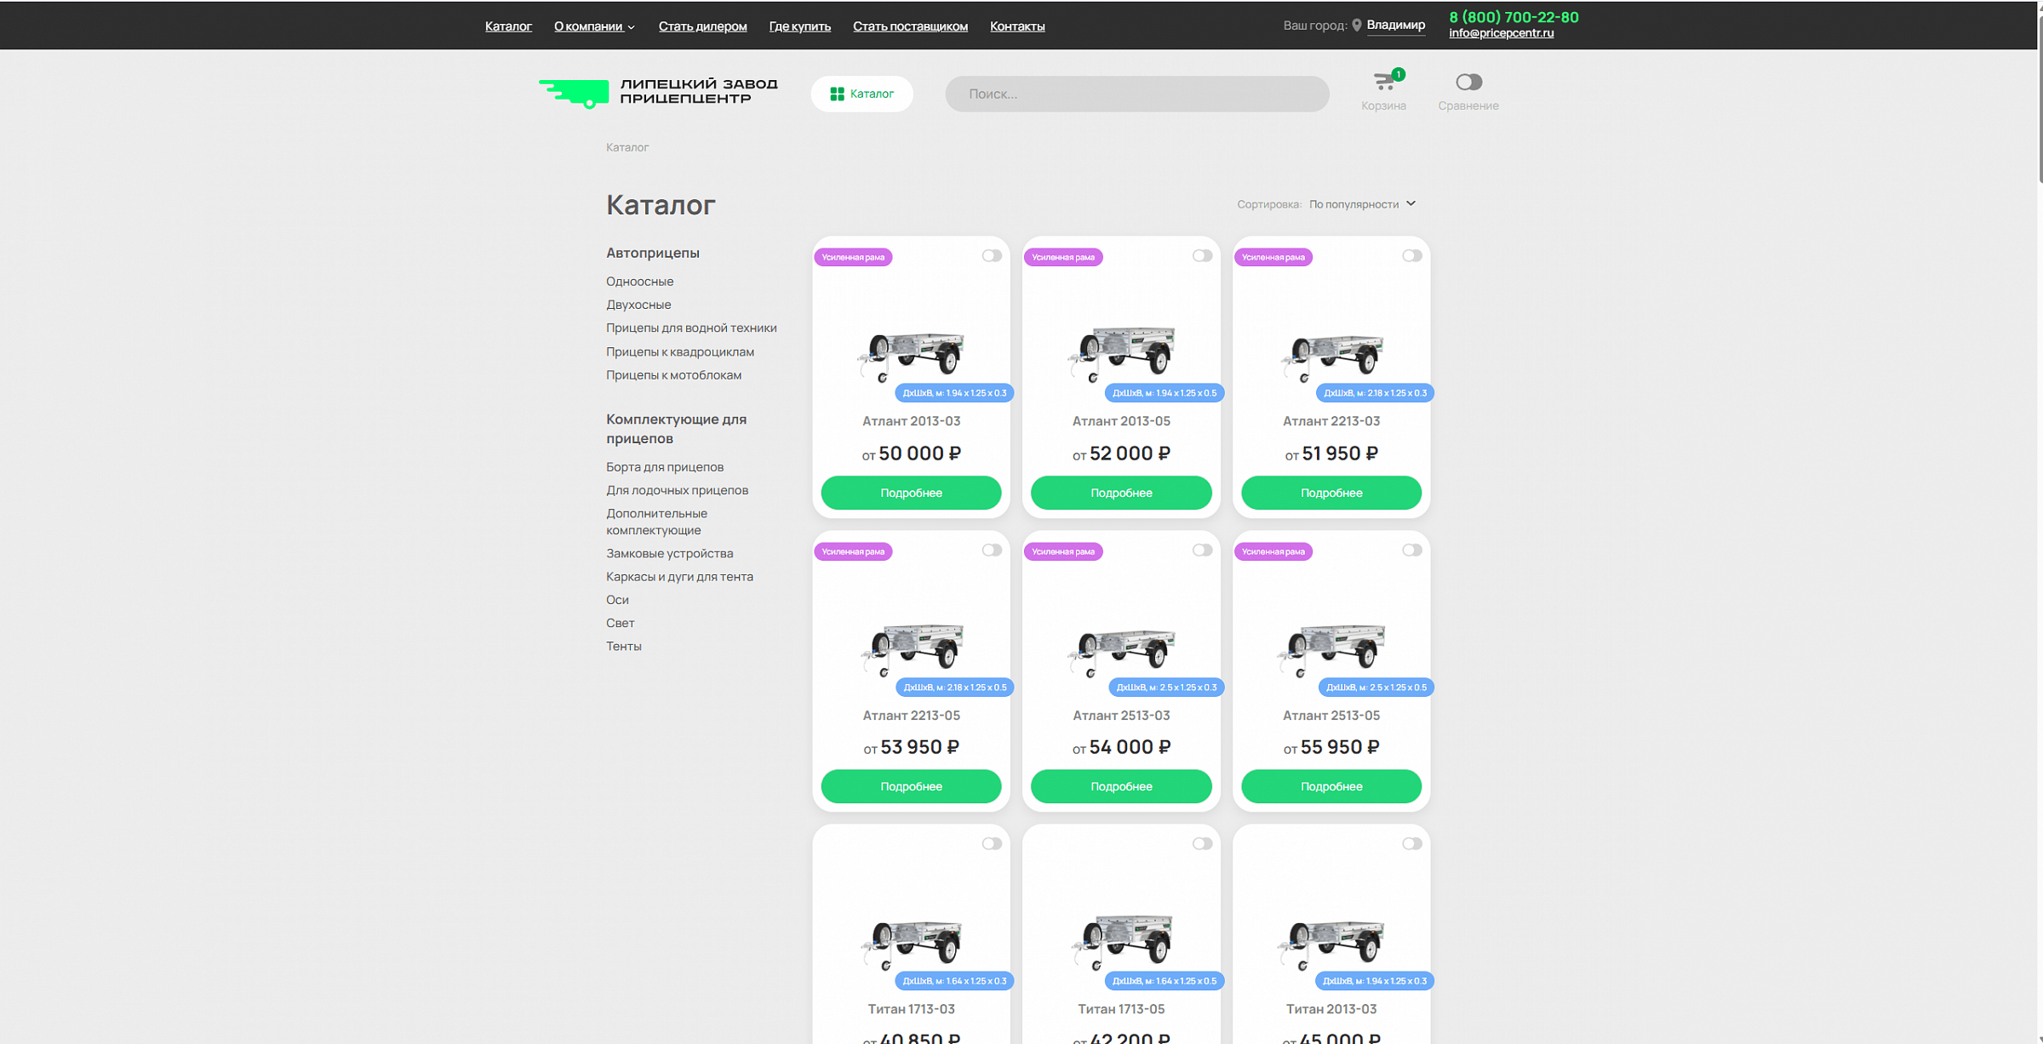Viewport: 2043px width, 1044px height.
Task: Click Подробнее button for Атлант 2013-05
Action: pos(1121,493)
